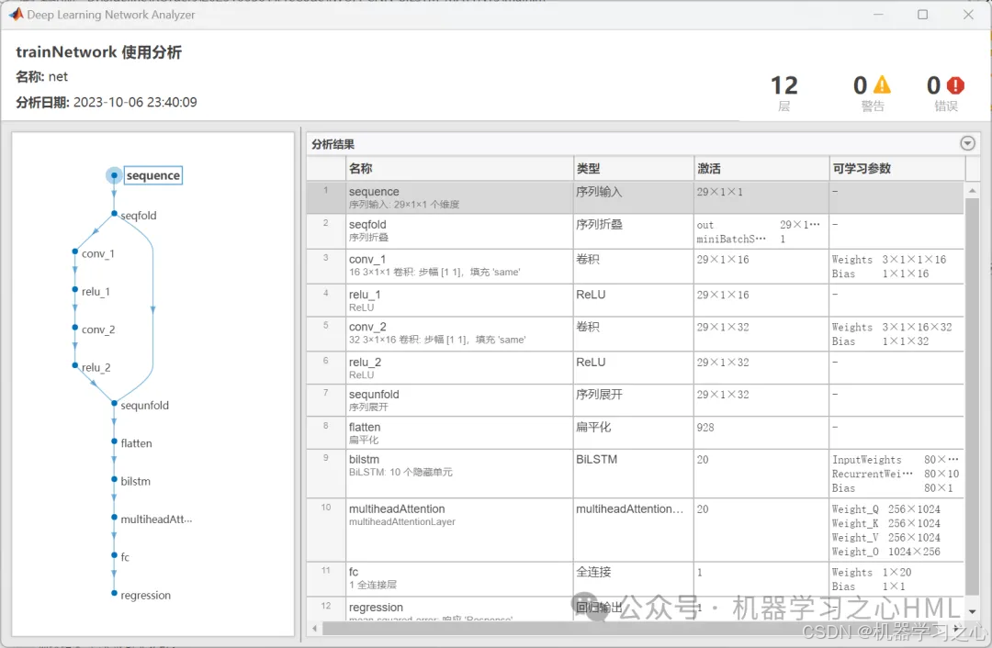
Task: Click the vertical scrollbar up arrow
Action: coord(972,190)
